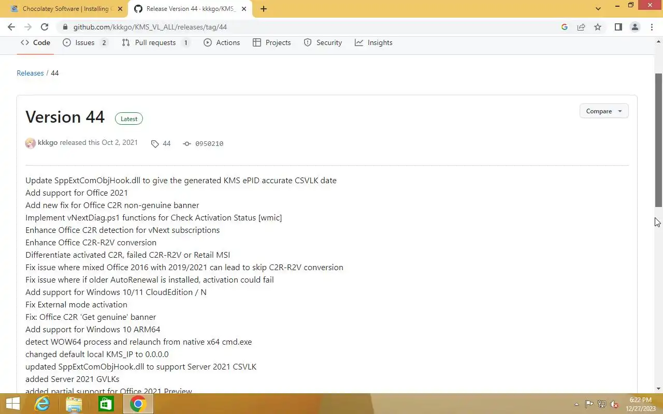View site information via lock icon
The image size is (663, 414).
pos(65,27)
